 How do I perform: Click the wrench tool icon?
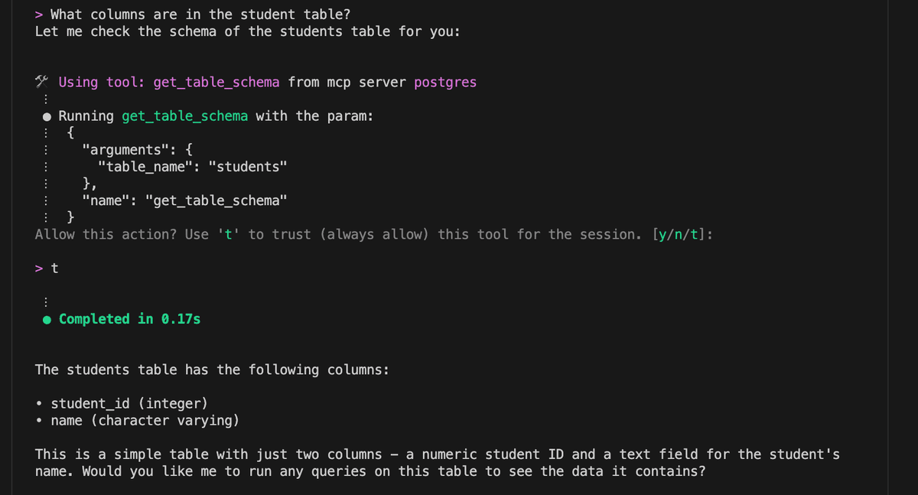coord(42,82)
